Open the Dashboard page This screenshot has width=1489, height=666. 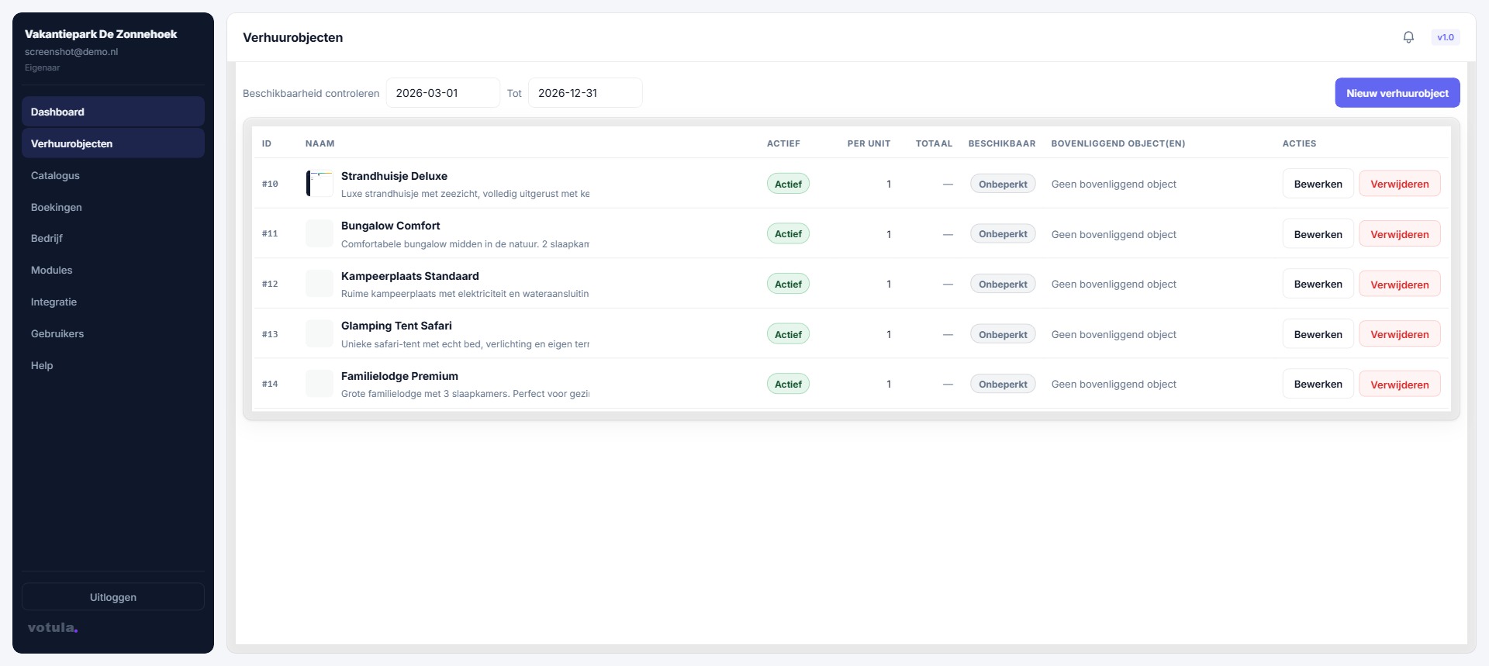pos(57,112)
